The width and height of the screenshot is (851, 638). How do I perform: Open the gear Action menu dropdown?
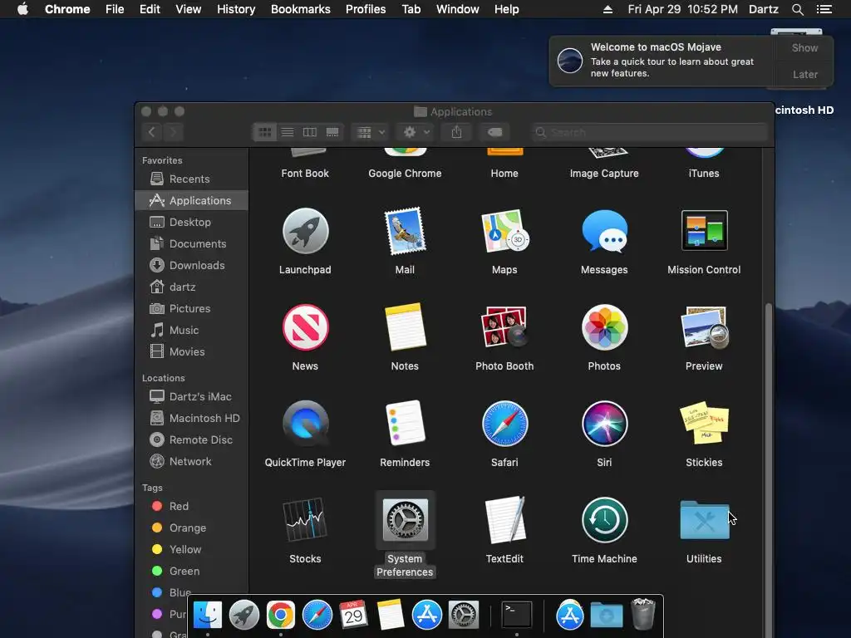coord(416,132)
